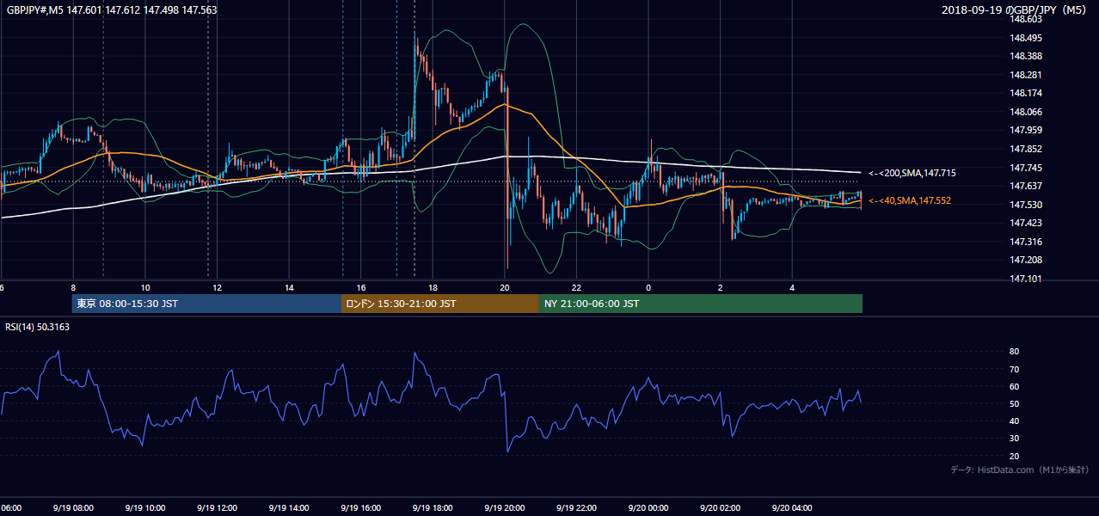Click hour label 4 below price chart
The image size is (1099, 516).
793,287
